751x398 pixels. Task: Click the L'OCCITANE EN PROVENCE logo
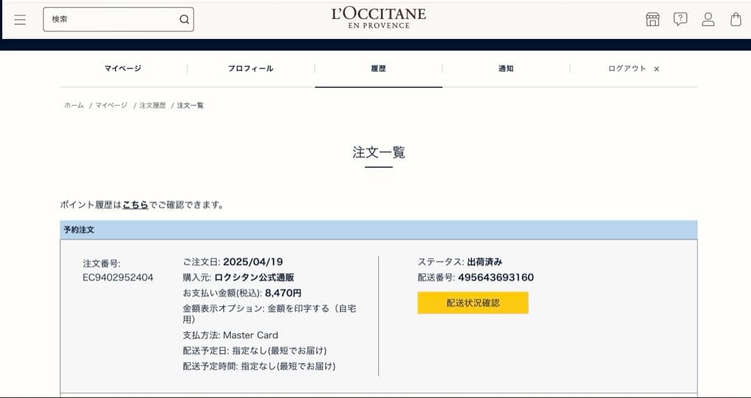(378, 18)
